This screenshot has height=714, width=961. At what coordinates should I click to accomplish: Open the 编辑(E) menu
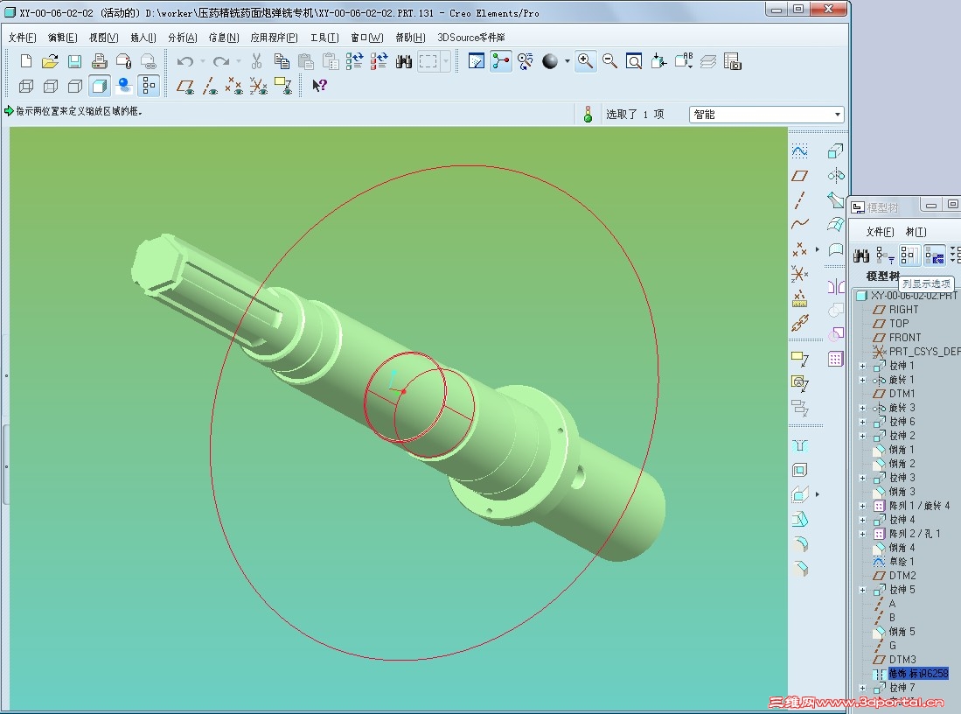coord(62,38)
